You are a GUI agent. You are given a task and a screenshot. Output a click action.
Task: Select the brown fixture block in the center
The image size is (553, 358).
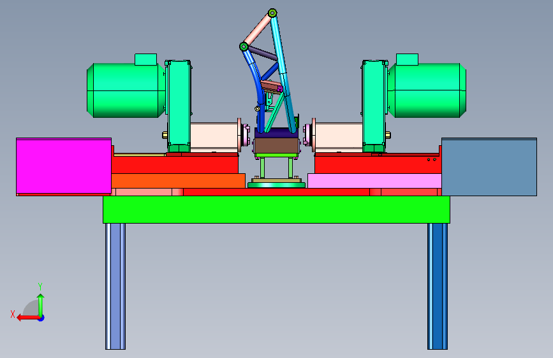(x=277, y=145)
